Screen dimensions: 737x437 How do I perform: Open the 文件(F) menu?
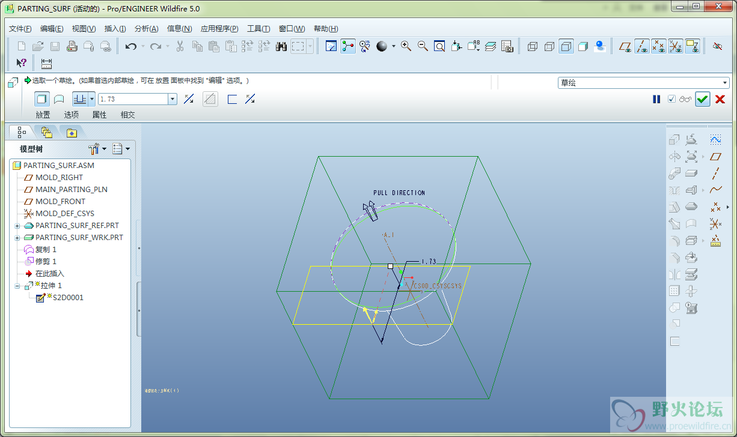pos(20,29)
